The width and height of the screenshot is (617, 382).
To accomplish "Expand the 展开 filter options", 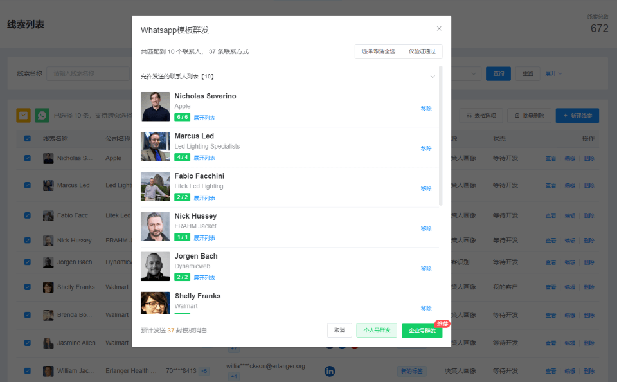I will click(553, 73).
